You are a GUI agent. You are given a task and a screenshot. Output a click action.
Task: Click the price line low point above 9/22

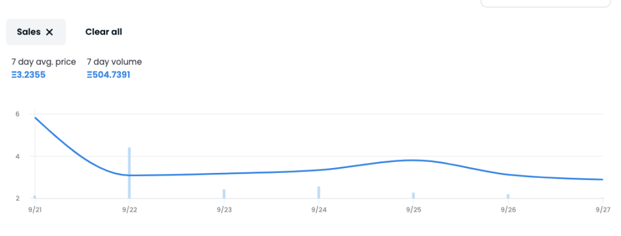click(x=129, y=175)
